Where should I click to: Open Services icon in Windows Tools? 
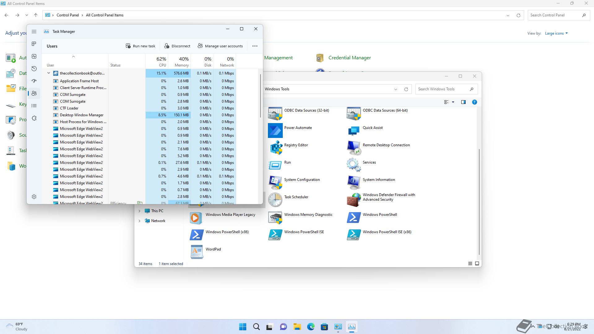click(354, 165)
